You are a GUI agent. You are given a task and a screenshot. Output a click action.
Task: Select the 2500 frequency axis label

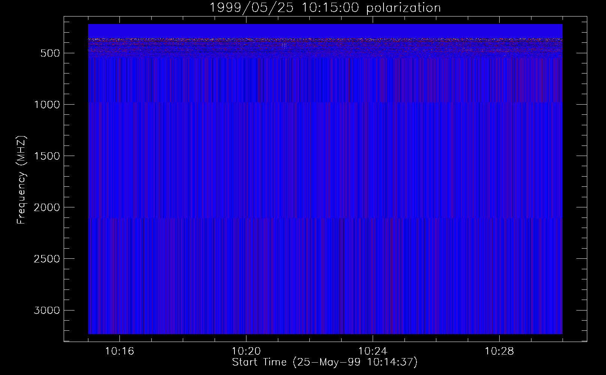(47, 259)
